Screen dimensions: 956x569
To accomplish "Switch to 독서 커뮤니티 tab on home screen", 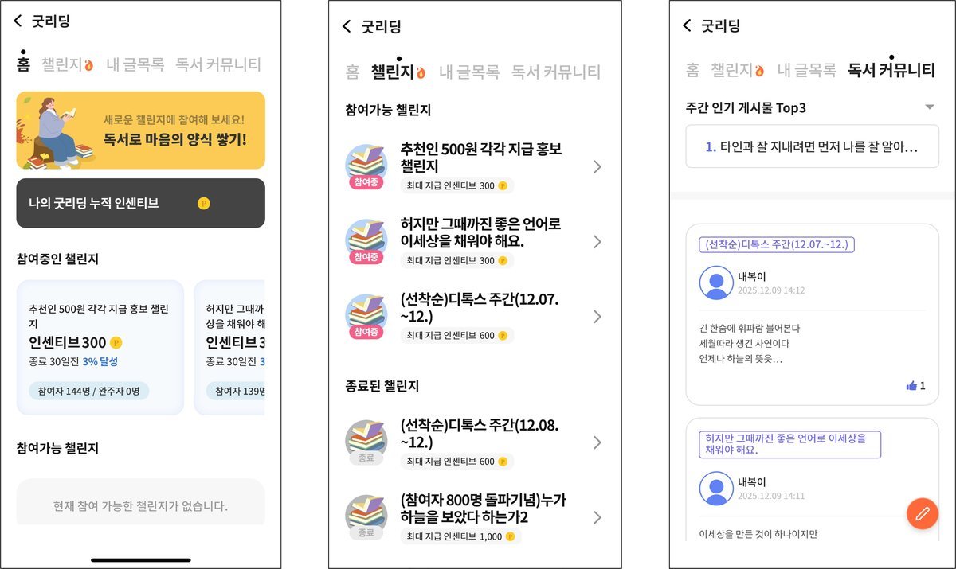I will point(218,65).
